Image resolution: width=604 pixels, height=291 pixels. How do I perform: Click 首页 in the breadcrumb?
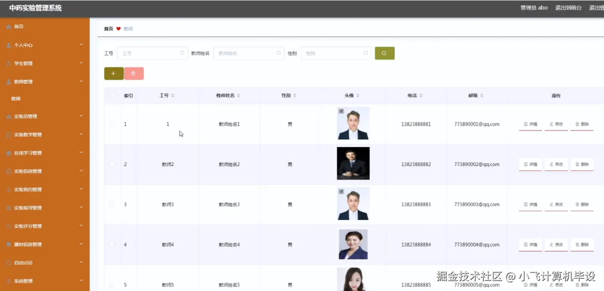pyautogui.click(x=108, y=29)
